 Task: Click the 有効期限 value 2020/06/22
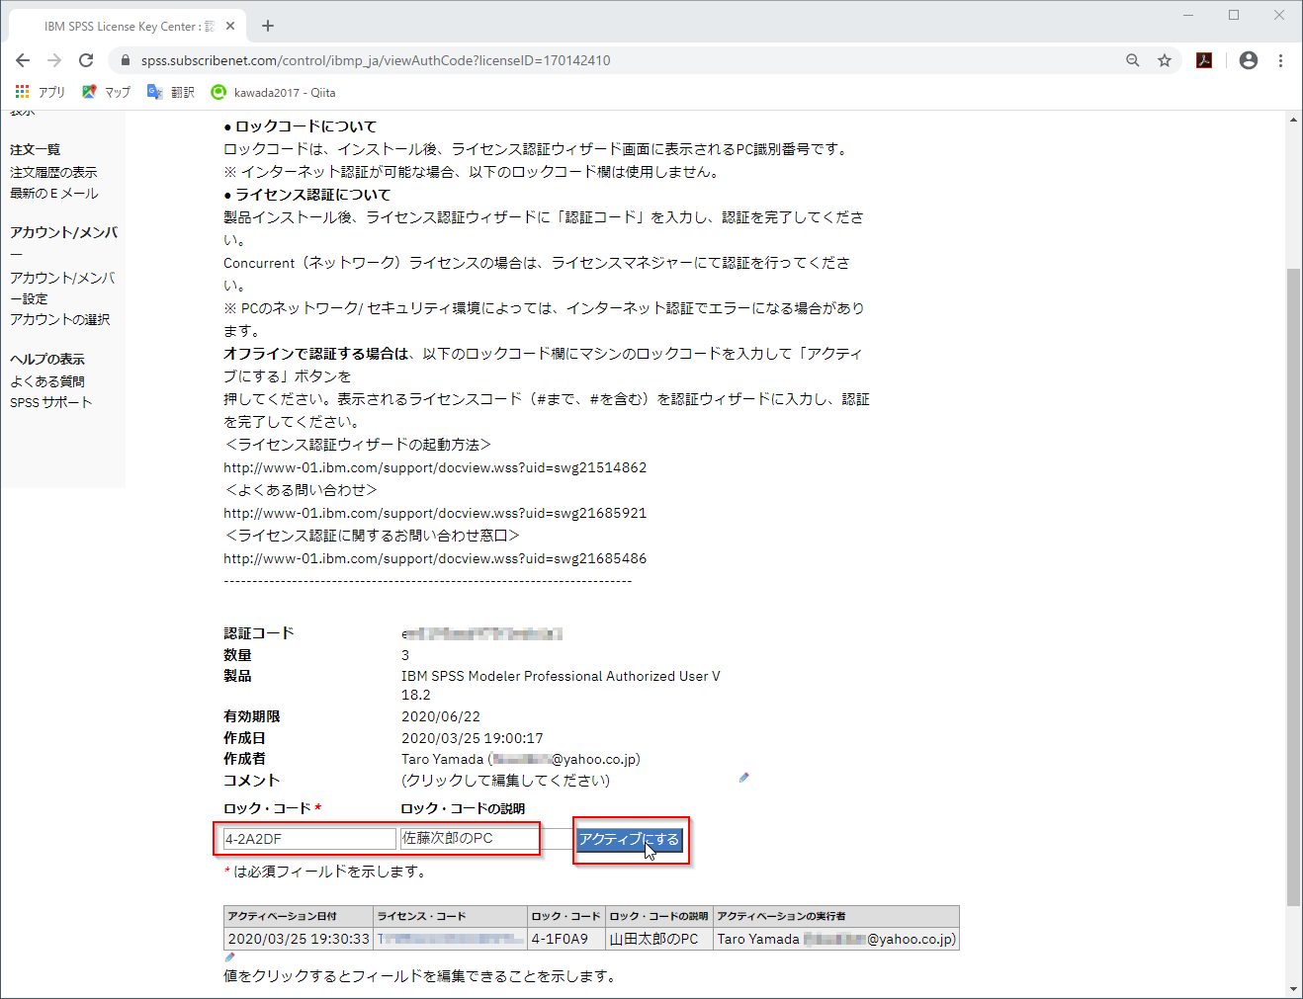441,716
